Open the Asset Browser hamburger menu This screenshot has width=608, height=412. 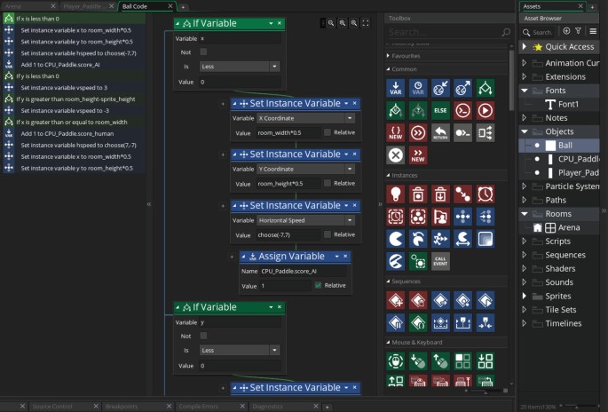[593, 31]
